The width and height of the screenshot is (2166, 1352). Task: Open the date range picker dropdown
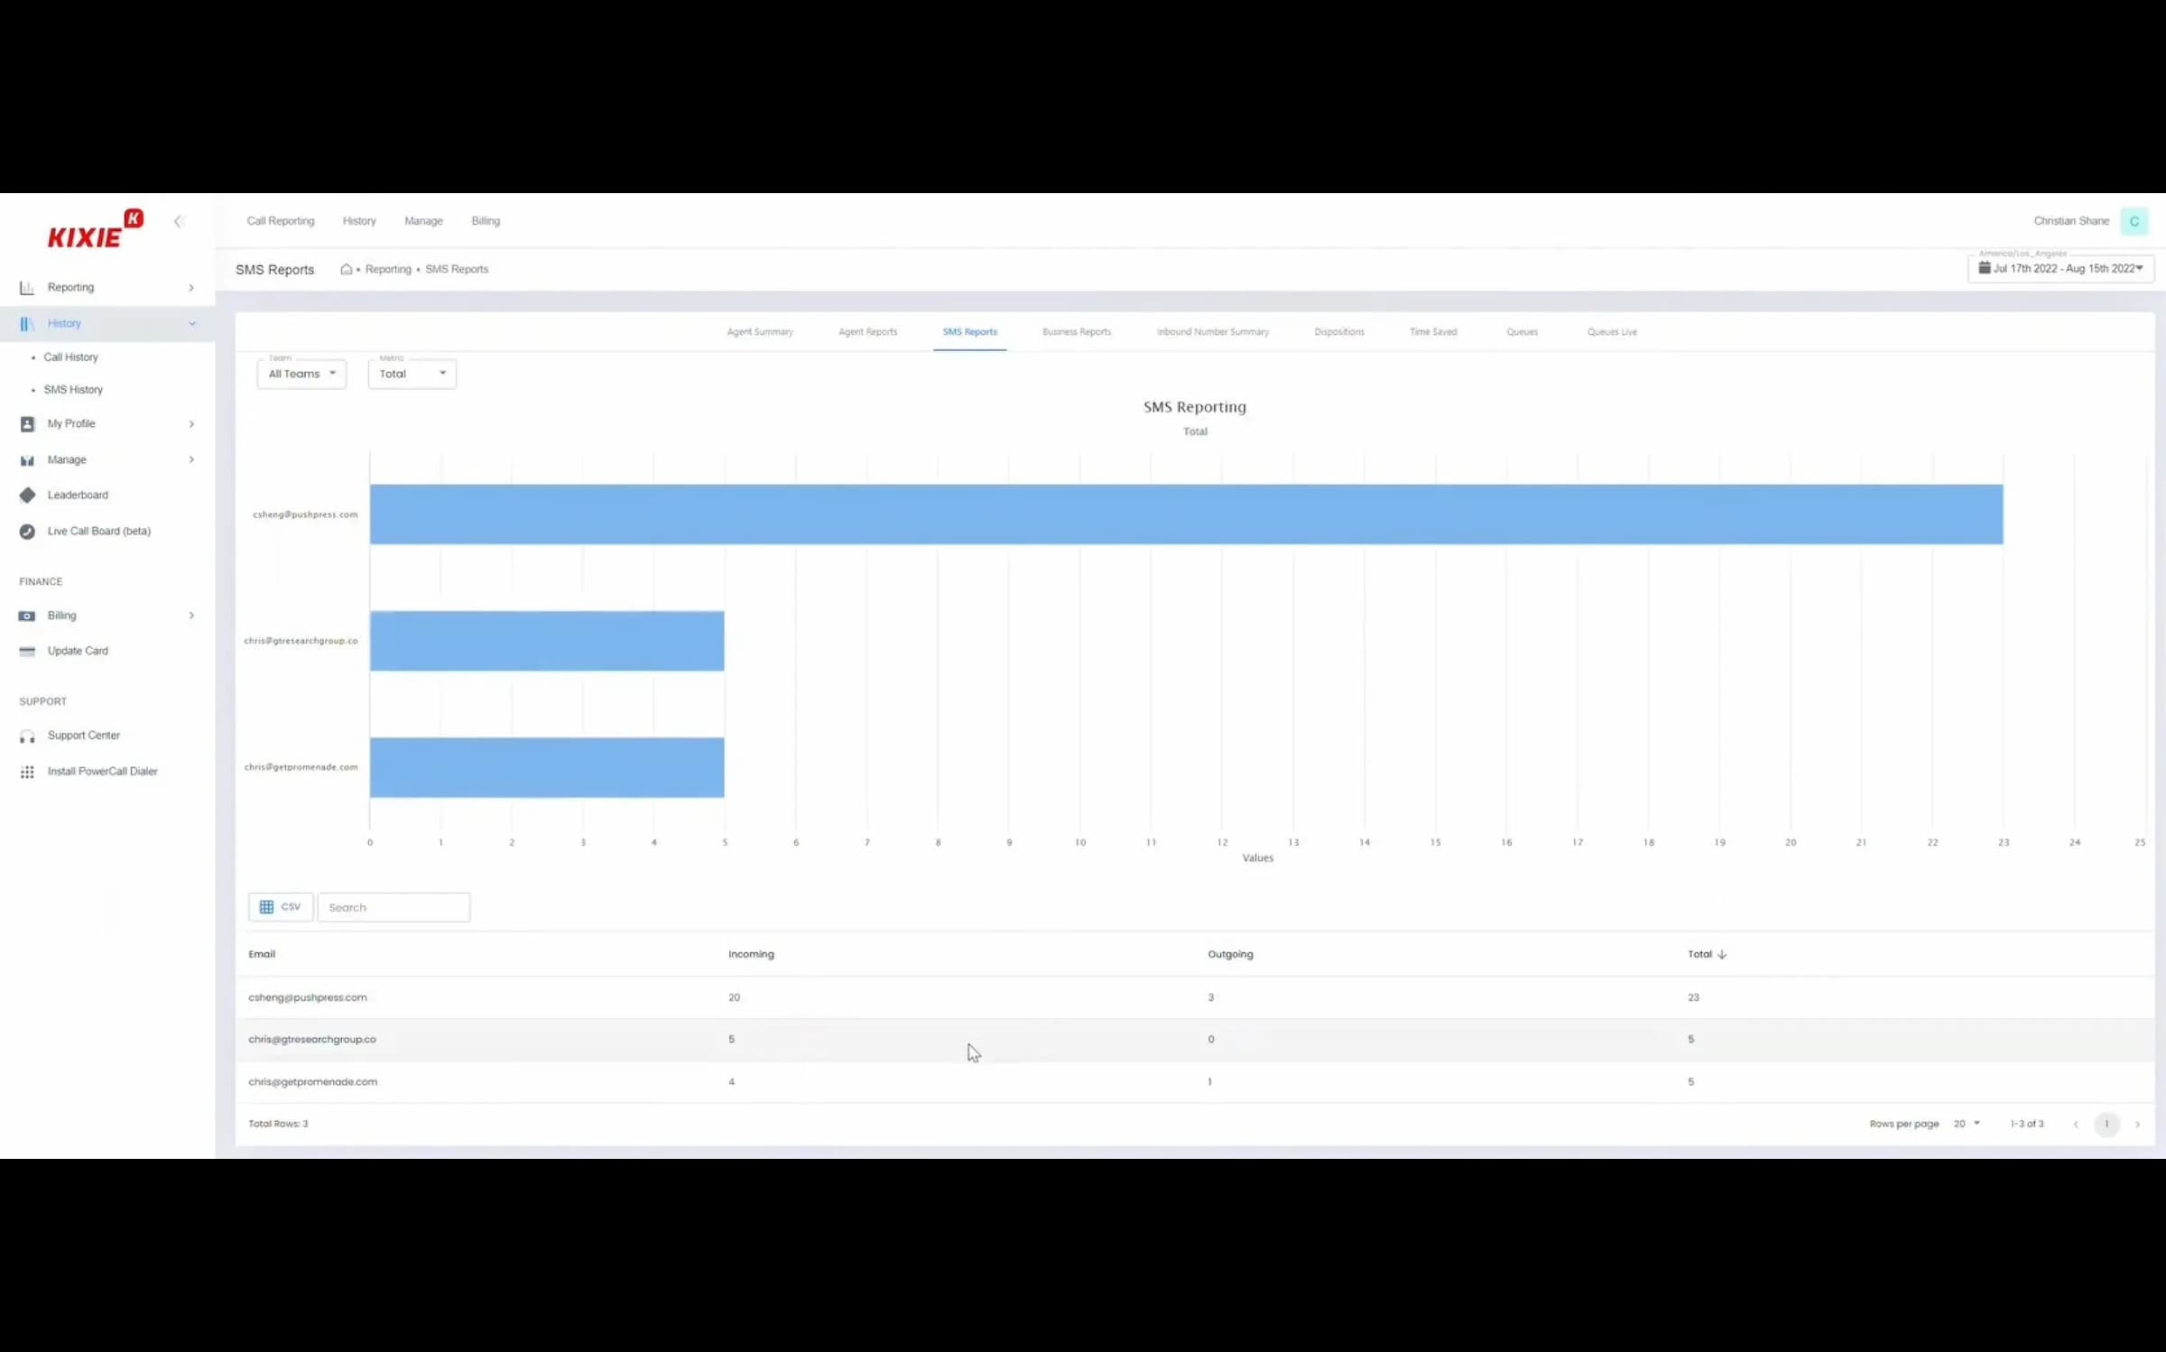(2060, 268)
